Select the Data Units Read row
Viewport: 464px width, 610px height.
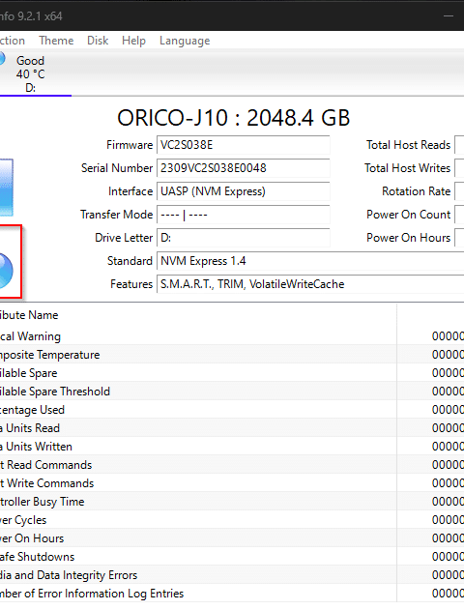[x=232, y=428]
